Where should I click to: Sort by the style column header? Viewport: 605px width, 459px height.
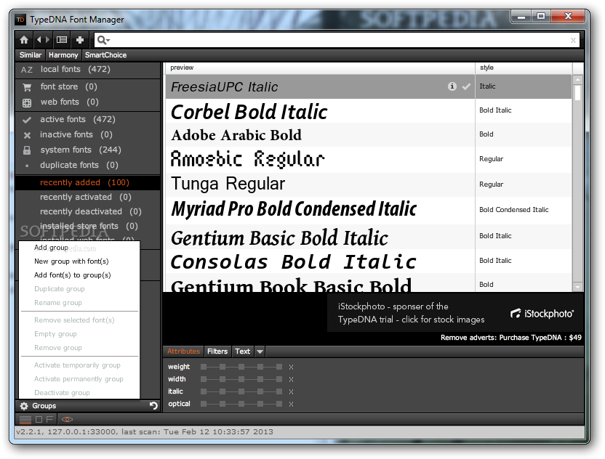coord(524,68)
